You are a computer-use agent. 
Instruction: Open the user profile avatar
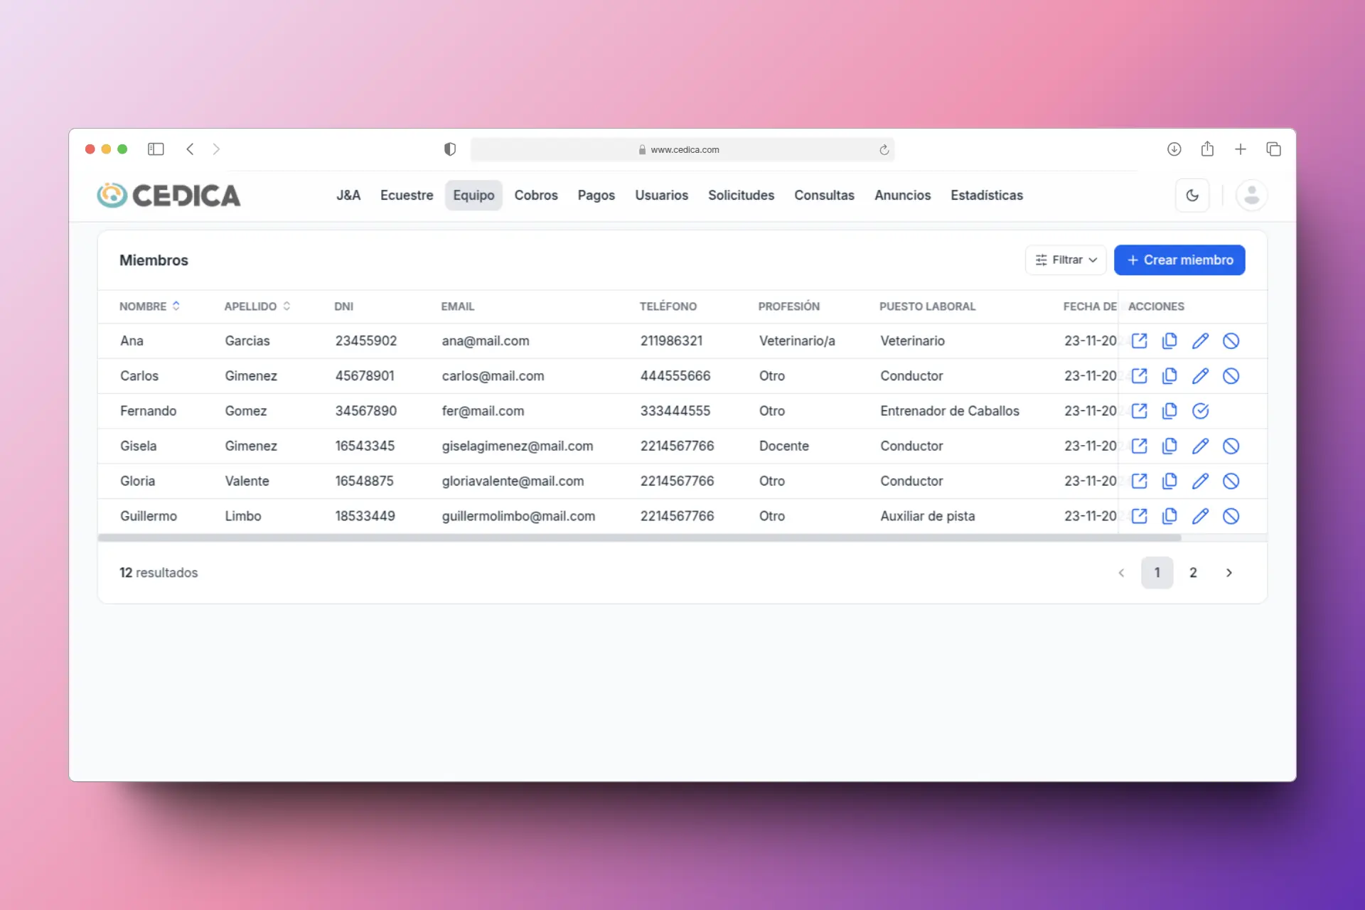point(1251,195)
